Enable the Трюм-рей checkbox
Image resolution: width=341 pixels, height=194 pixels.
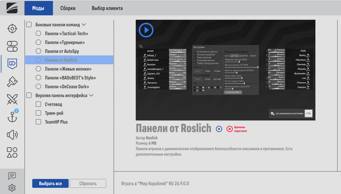(x=38, y=113)
